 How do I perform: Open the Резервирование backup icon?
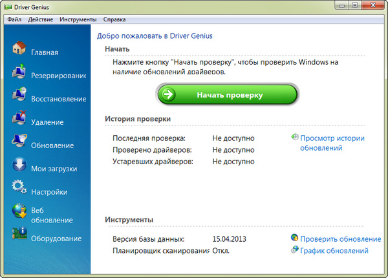point(19,72)
